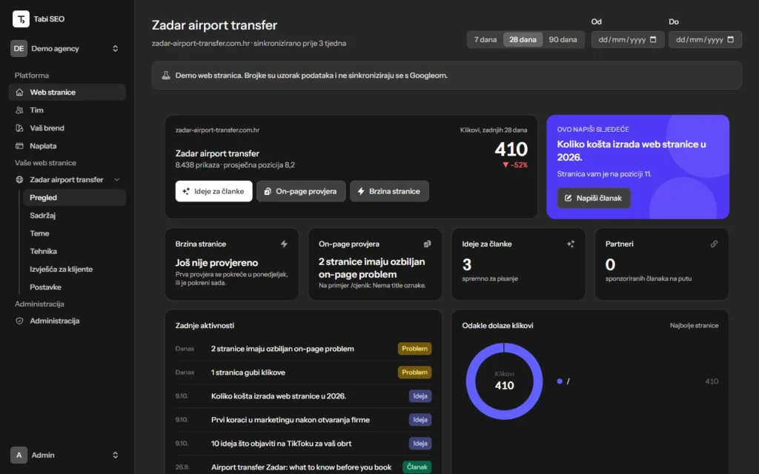
Task: Open Administracija sidebar item
Action: pos(67,321)
